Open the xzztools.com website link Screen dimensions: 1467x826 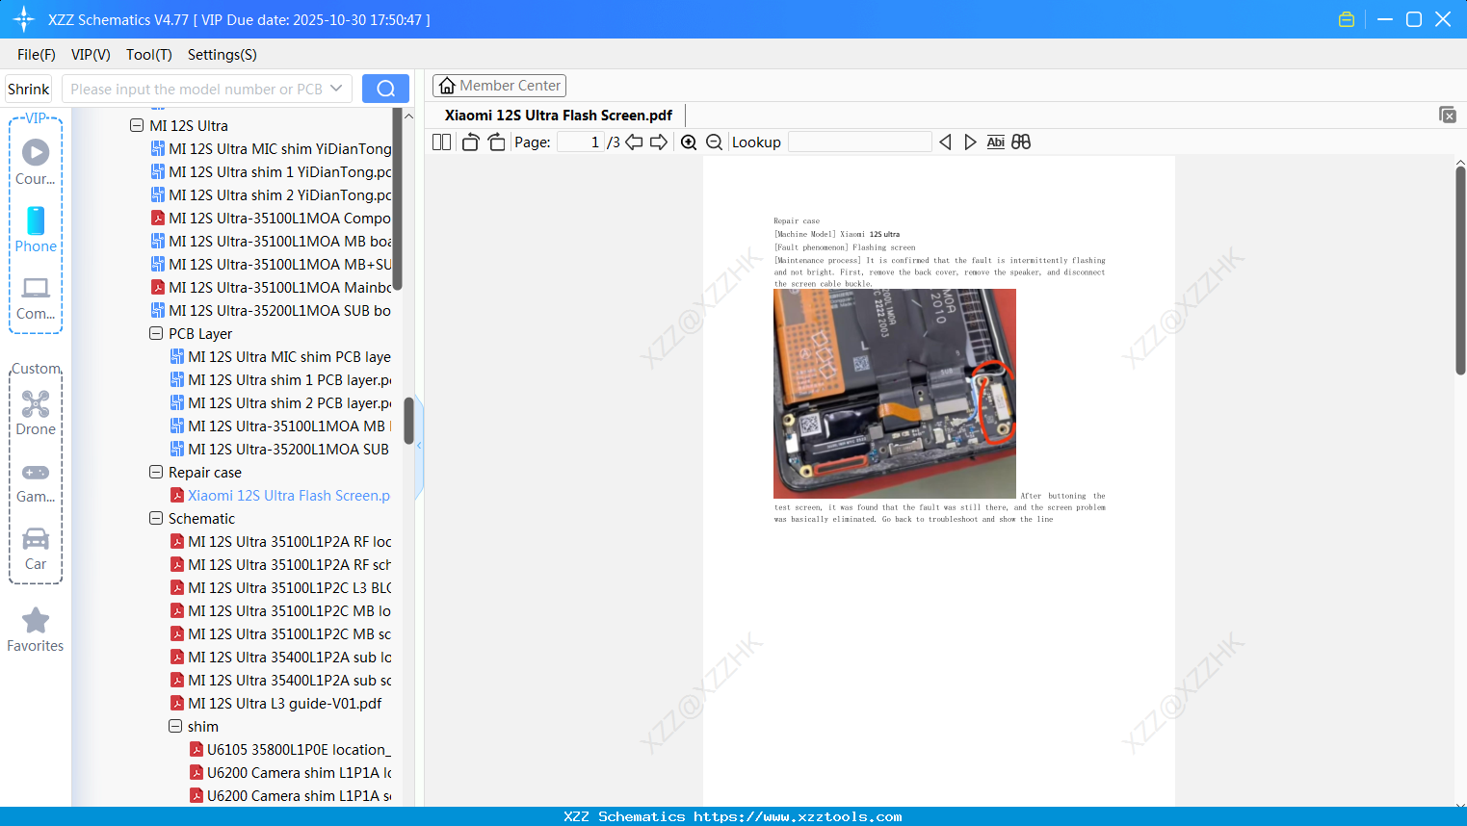coord(798,816)
